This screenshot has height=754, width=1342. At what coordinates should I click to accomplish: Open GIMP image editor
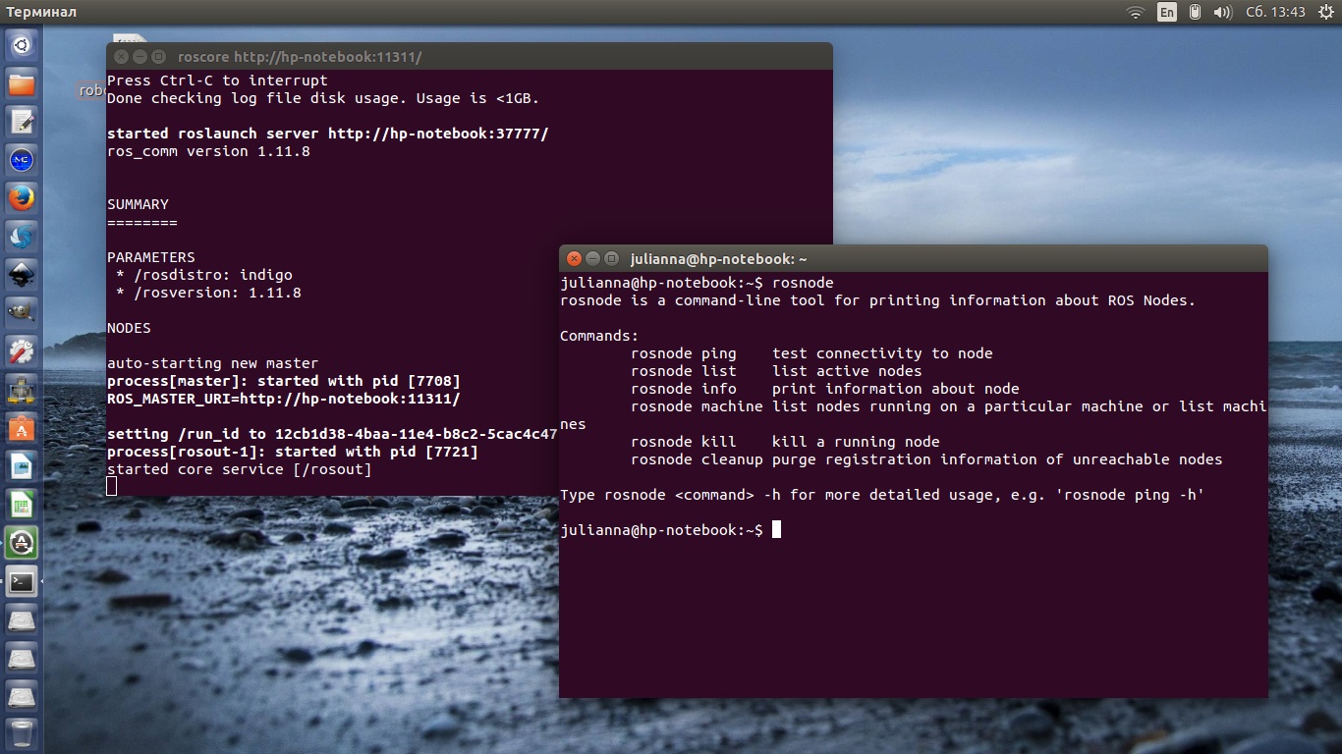pos(22,312)
